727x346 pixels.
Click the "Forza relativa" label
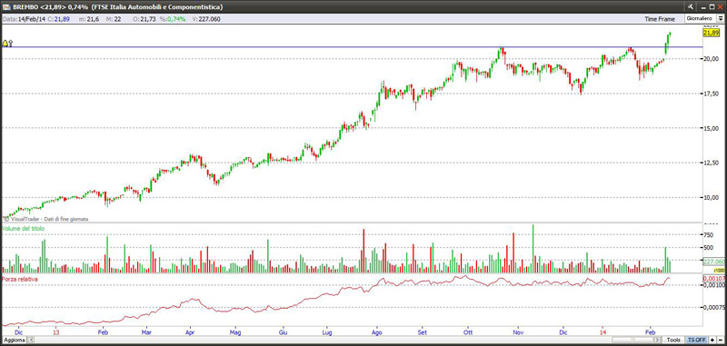[x=19, y=280]
